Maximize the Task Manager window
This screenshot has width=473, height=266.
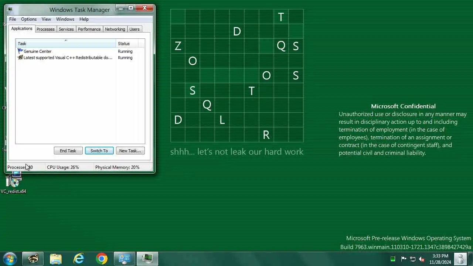(x=130, y=8)
